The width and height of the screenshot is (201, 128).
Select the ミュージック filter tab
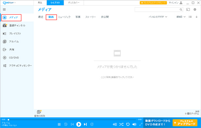click(64, 17)
